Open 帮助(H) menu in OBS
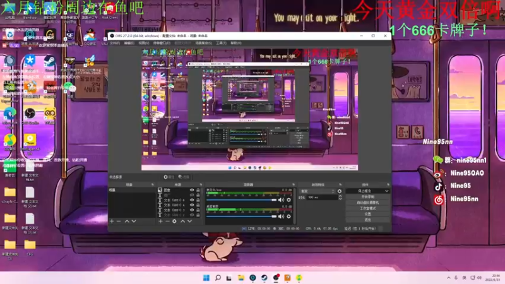 pyautogui.click(x=235, y=43)
